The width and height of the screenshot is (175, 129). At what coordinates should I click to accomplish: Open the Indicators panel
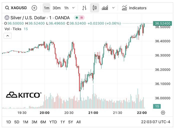[134, 8]
